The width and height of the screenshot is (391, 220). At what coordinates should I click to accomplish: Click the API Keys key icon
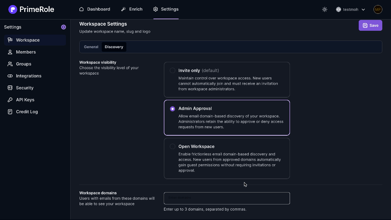pos(10,100)
